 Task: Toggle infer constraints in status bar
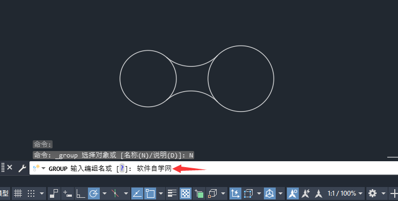coord(54,193)
